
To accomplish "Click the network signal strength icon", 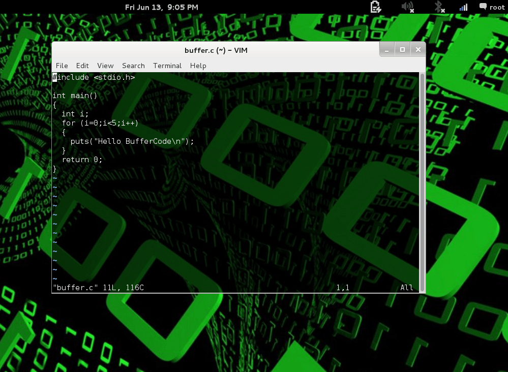I will 464,7.
